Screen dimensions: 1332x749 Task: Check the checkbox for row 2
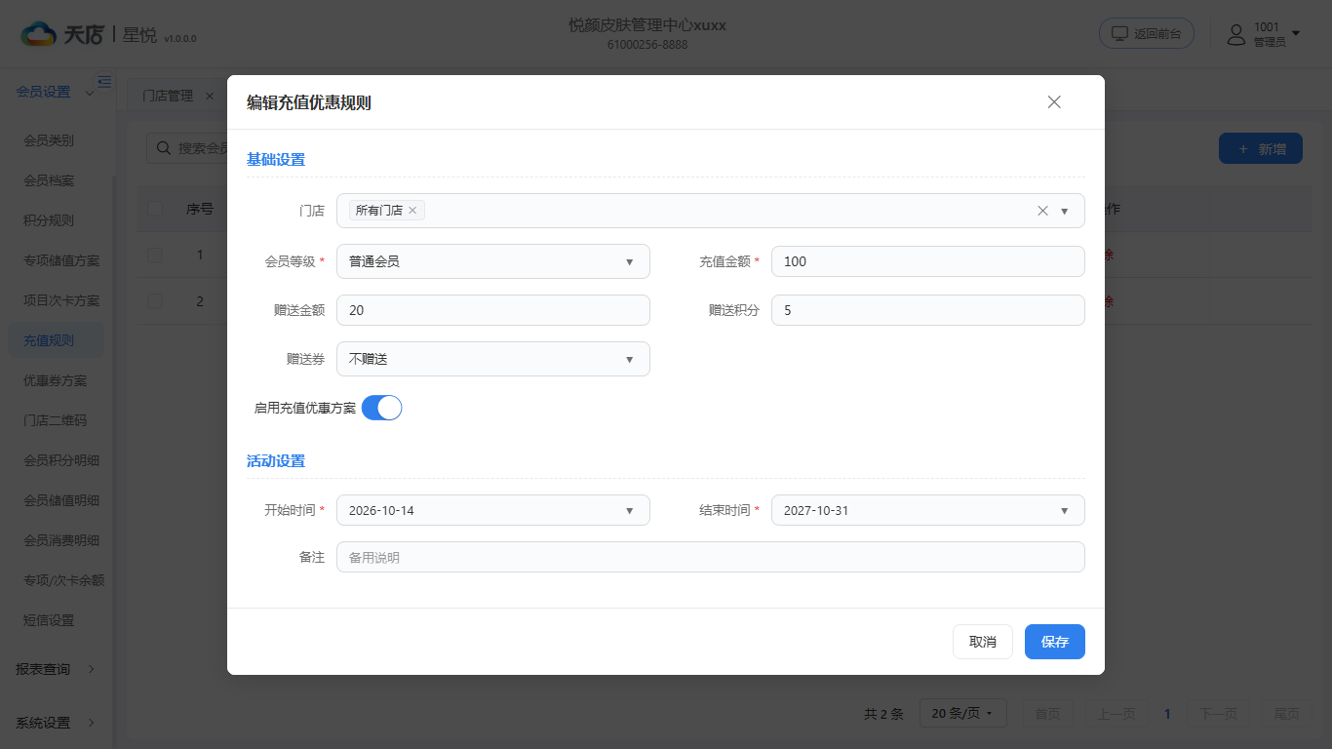(155, 301)
